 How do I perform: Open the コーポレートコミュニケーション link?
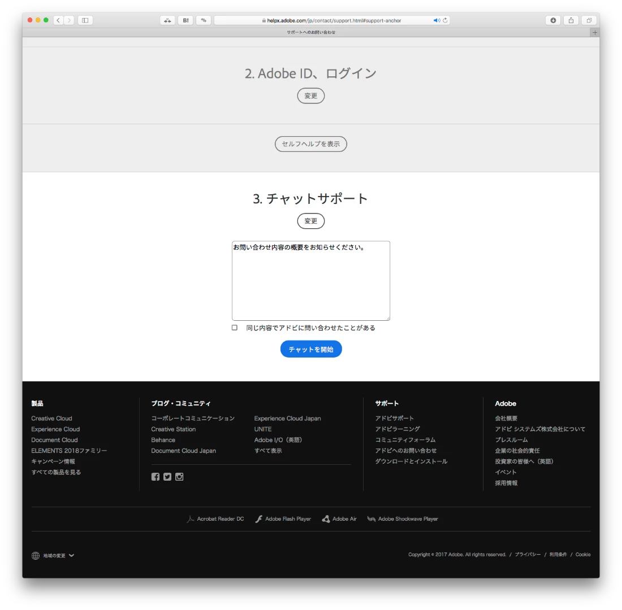[193, 419]
